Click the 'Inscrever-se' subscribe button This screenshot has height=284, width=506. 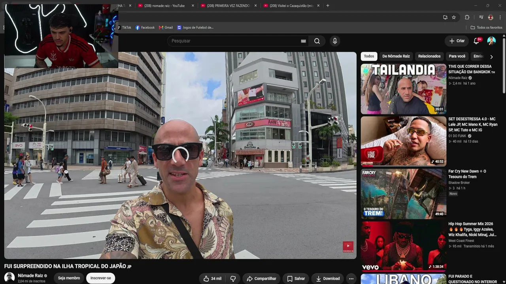(100, 278)
